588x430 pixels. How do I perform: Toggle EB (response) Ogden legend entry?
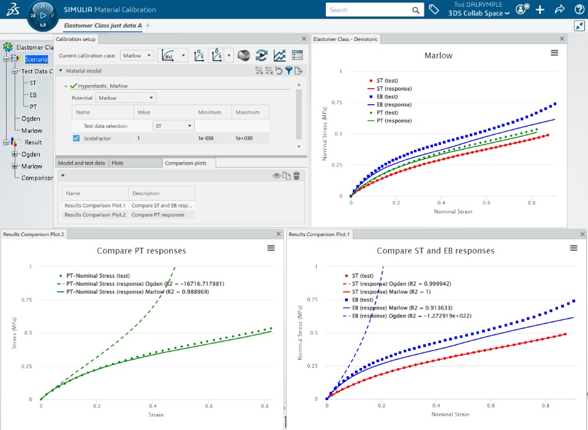(x=407, y=316)
